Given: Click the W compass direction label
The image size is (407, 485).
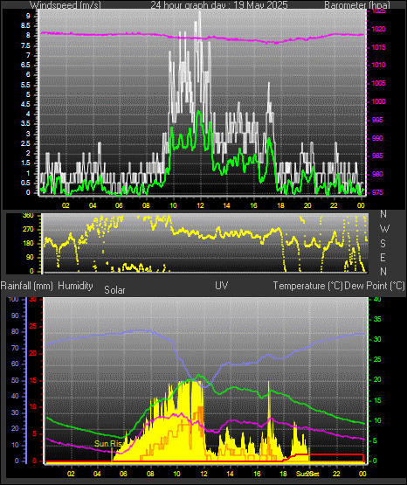Looking at the screenshot, I should (x=384, y=229).
